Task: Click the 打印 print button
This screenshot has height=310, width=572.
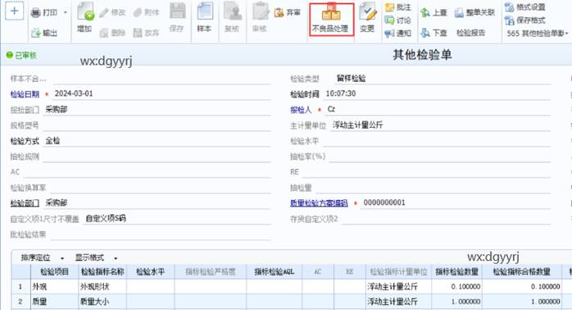Action: (44, 13)
